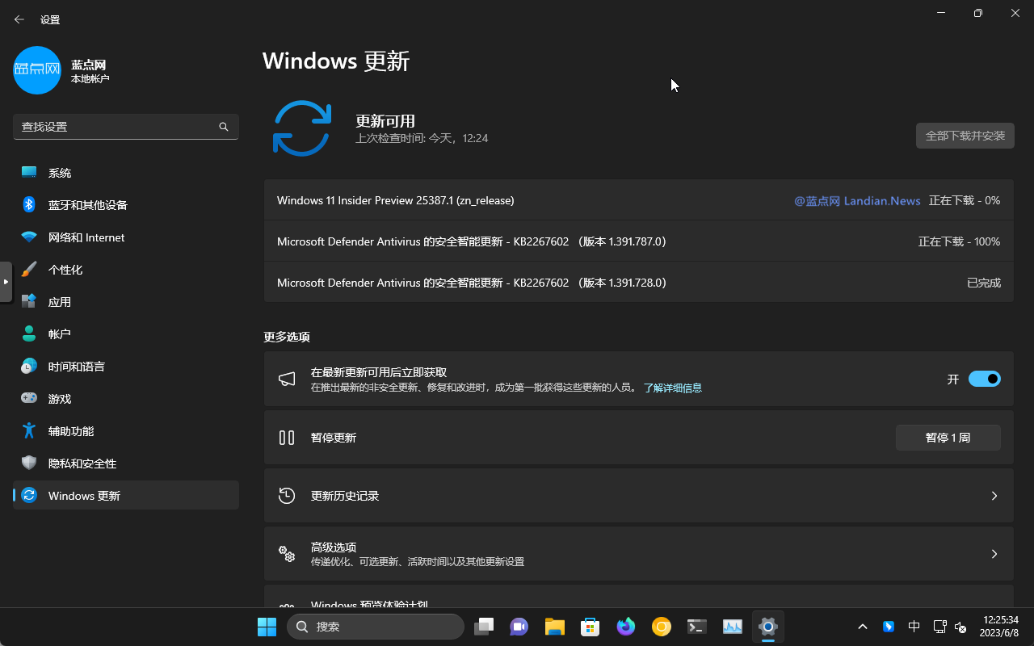
Task: Select 个性化 in the sidebar
Action: click(126, 270)
